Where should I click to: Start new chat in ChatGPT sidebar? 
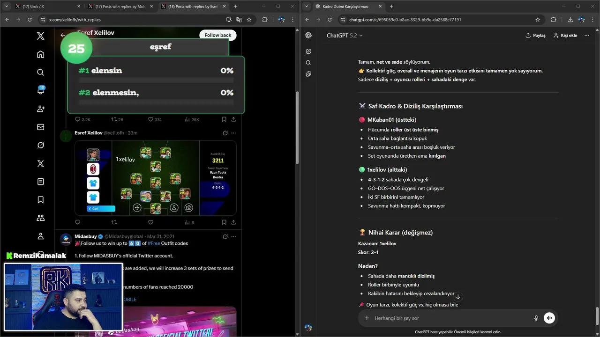coord(308,51)
